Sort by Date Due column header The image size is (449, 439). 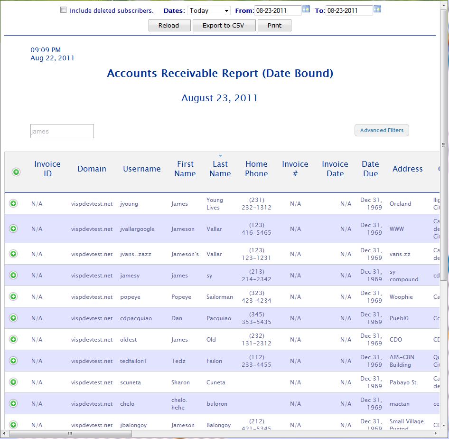(x=370, y=169)
